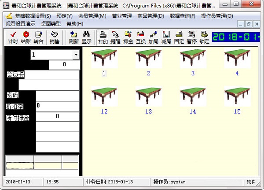Click the 固定 toolbar icon
The height and width of the screenshot is (190, 264).
coord(179,37)
